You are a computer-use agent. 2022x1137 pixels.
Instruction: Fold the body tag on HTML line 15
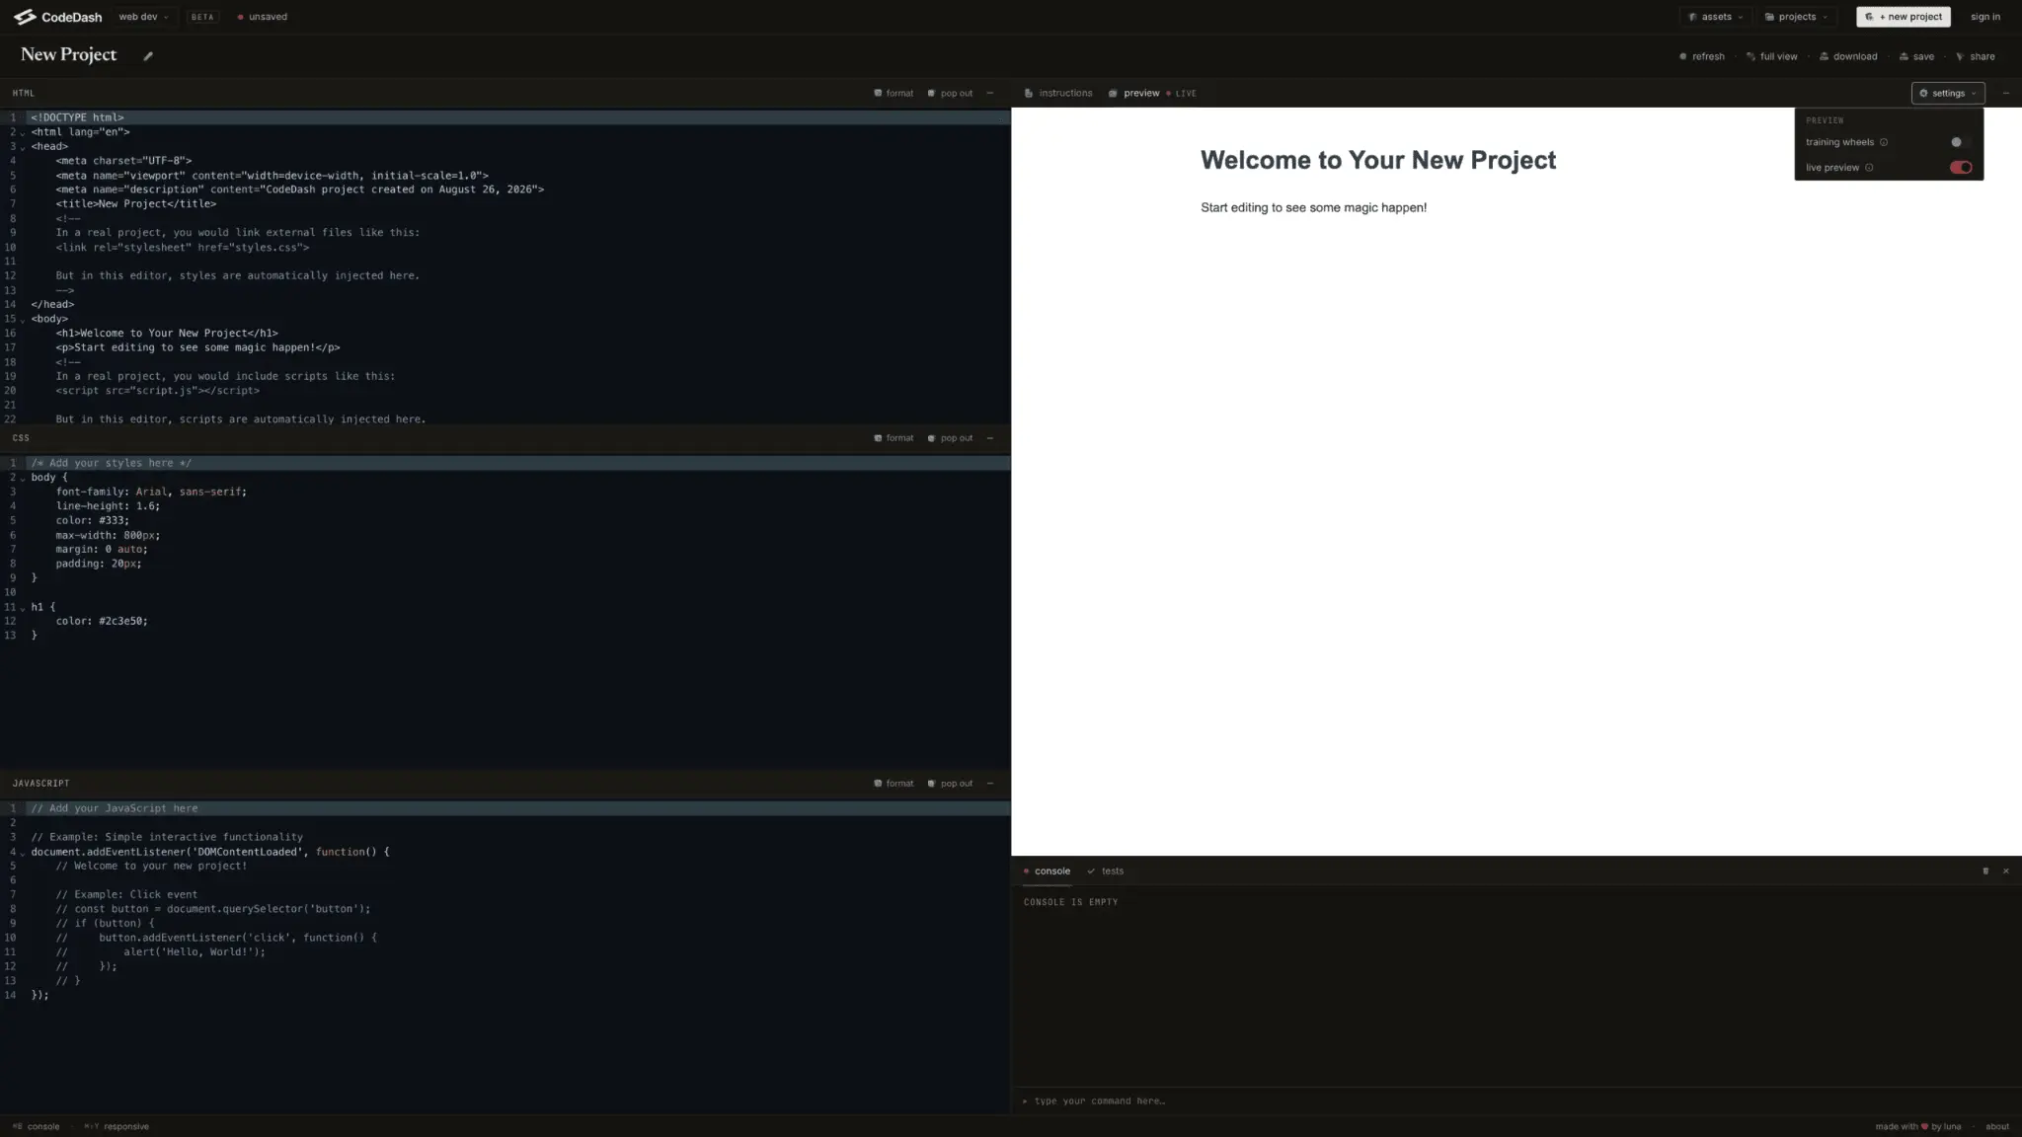(23, 320)
